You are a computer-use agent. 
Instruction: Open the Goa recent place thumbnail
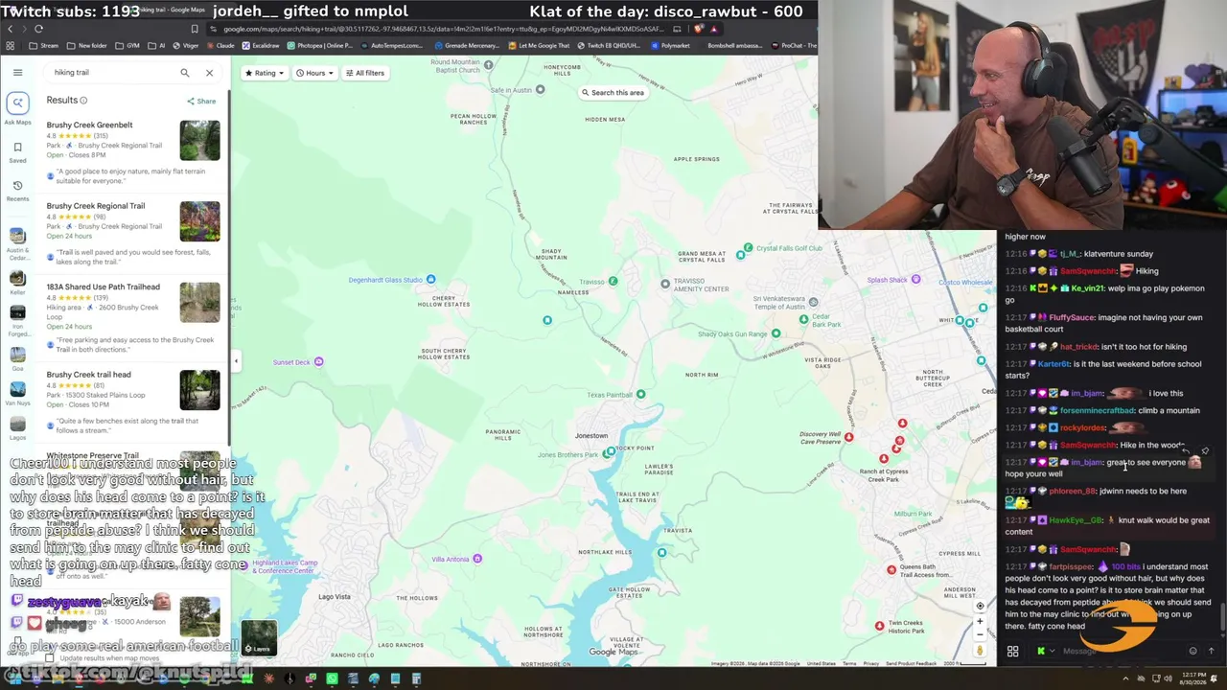(17, 356)
